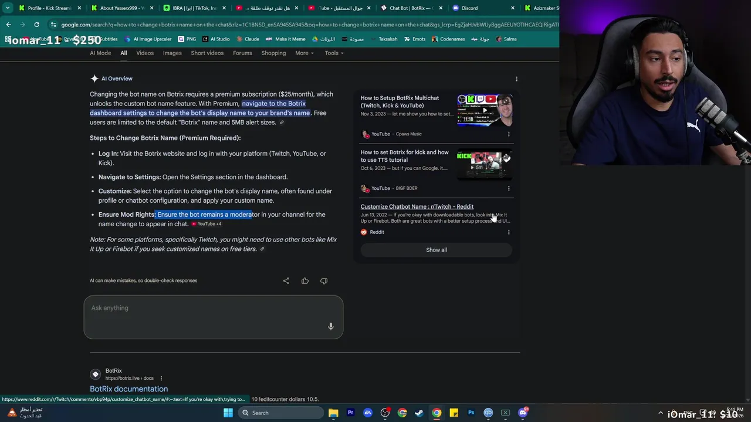Launch Photoshop from taskbar
This screenshot has height=422, width=751.
pos(471,413)
